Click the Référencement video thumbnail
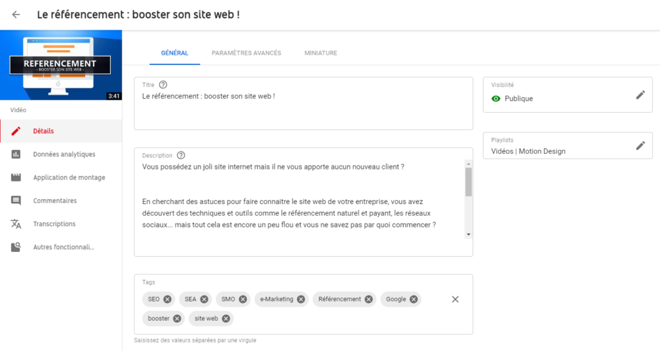Viewport: 660px width, 351px height. (61, 65)
